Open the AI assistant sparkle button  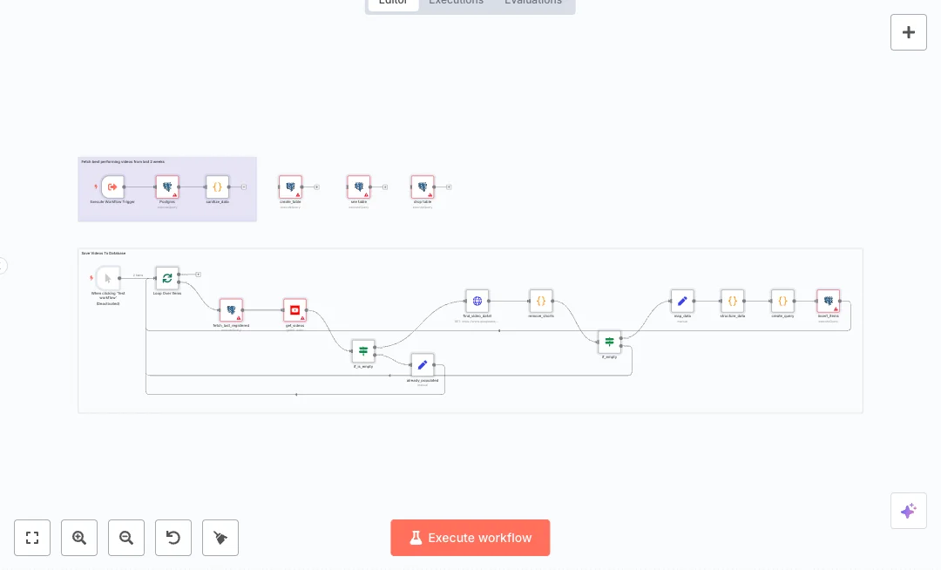[908, 511]
